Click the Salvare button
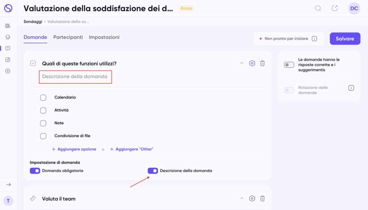Image resolution: width=368 pixels, height=210 pixels. [x=345, y=39]
